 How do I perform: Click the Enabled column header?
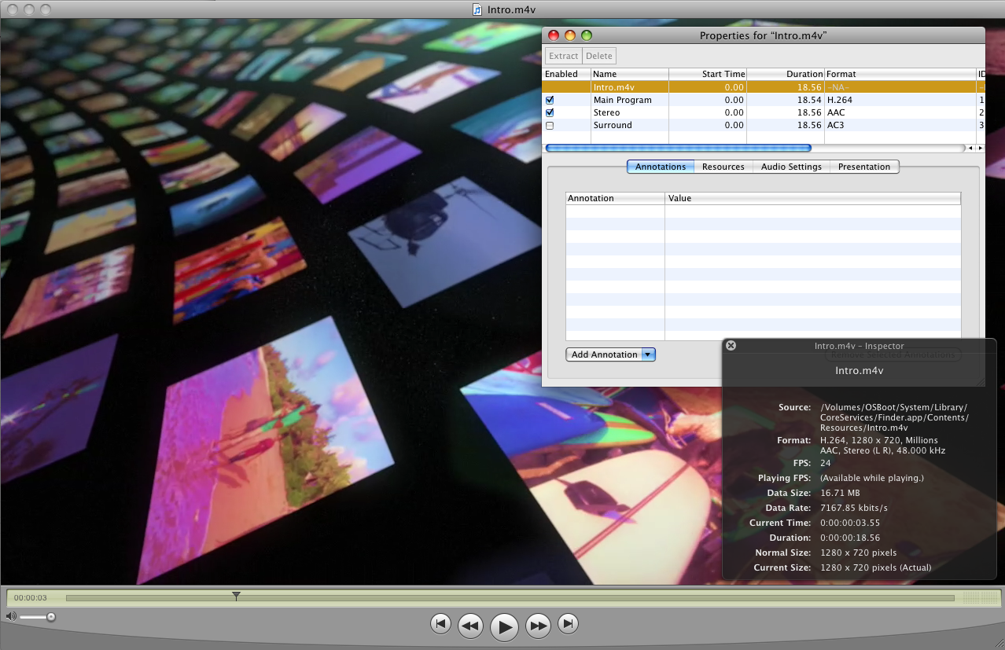(566, 74)
